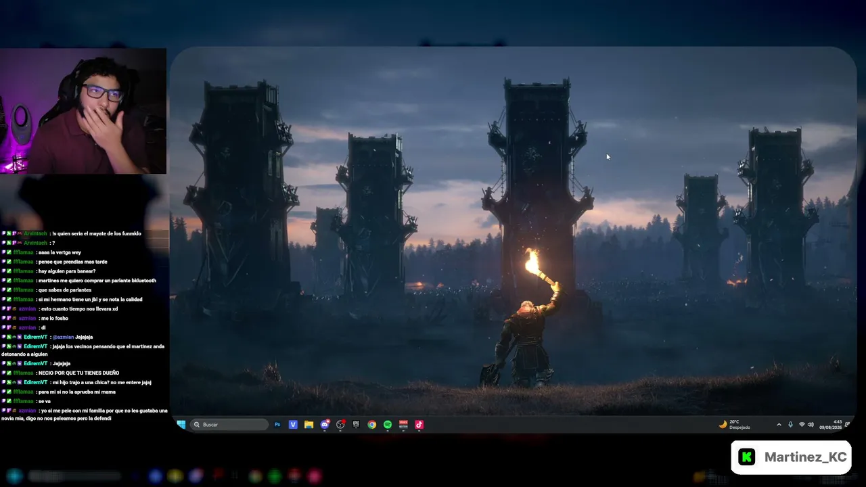This screenshot has height=487, width=866.
Task: Switch to OBS Studio on the taskbar
Action: coord(340,425)
